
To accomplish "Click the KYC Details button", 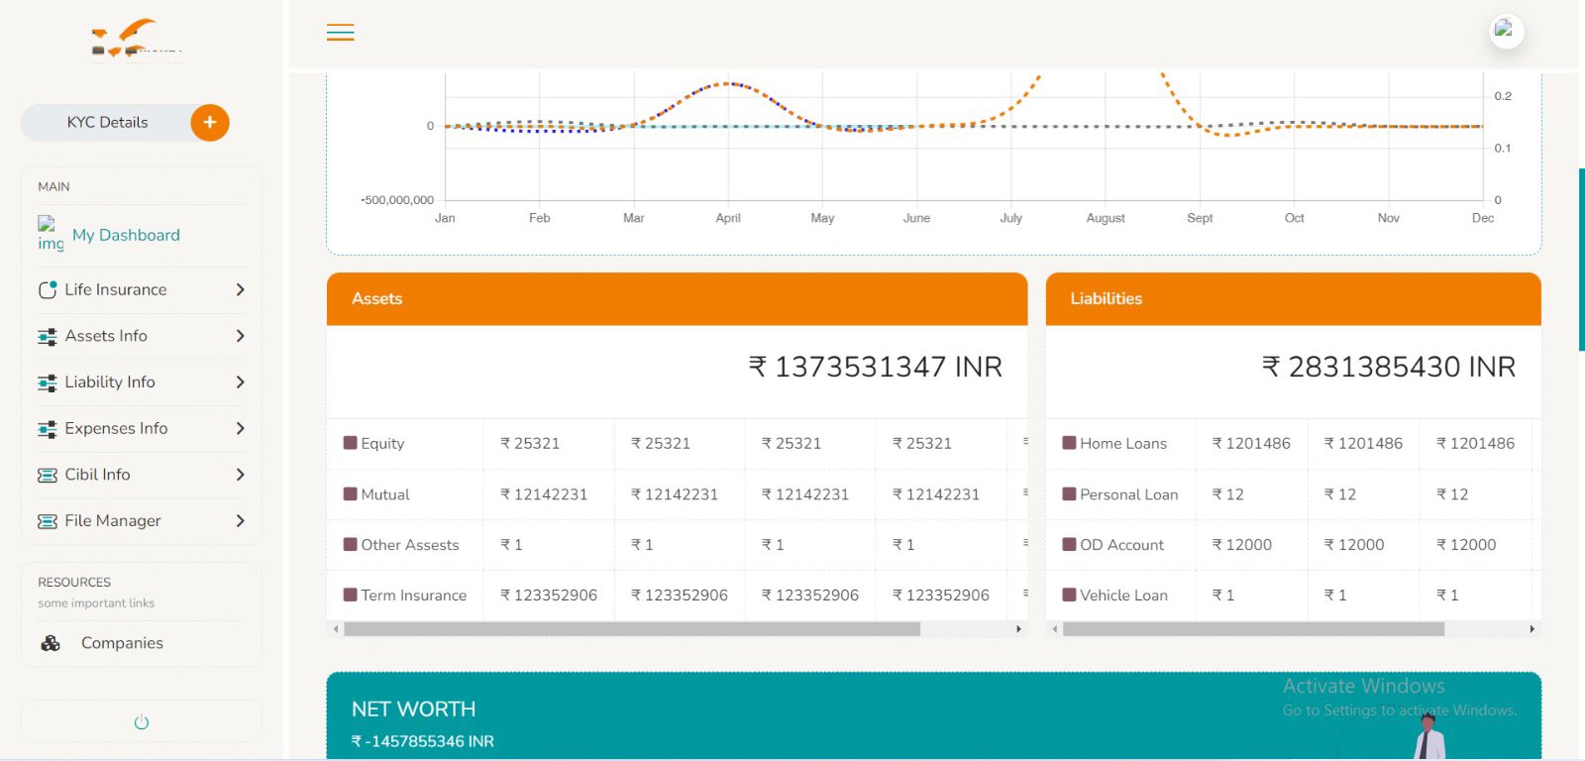I will click(x=107, y=123).
